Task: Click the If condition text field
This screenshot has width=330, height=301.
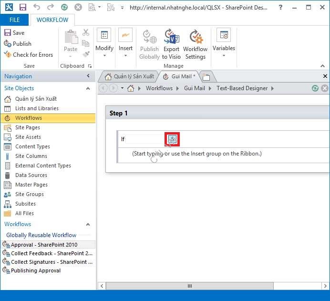Action: (x=144, y=139)
